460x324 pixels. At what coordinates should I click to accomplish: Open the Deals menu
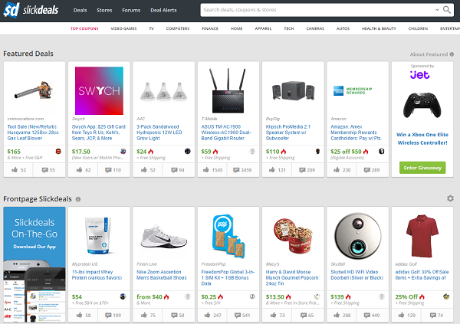pos(80,10)
